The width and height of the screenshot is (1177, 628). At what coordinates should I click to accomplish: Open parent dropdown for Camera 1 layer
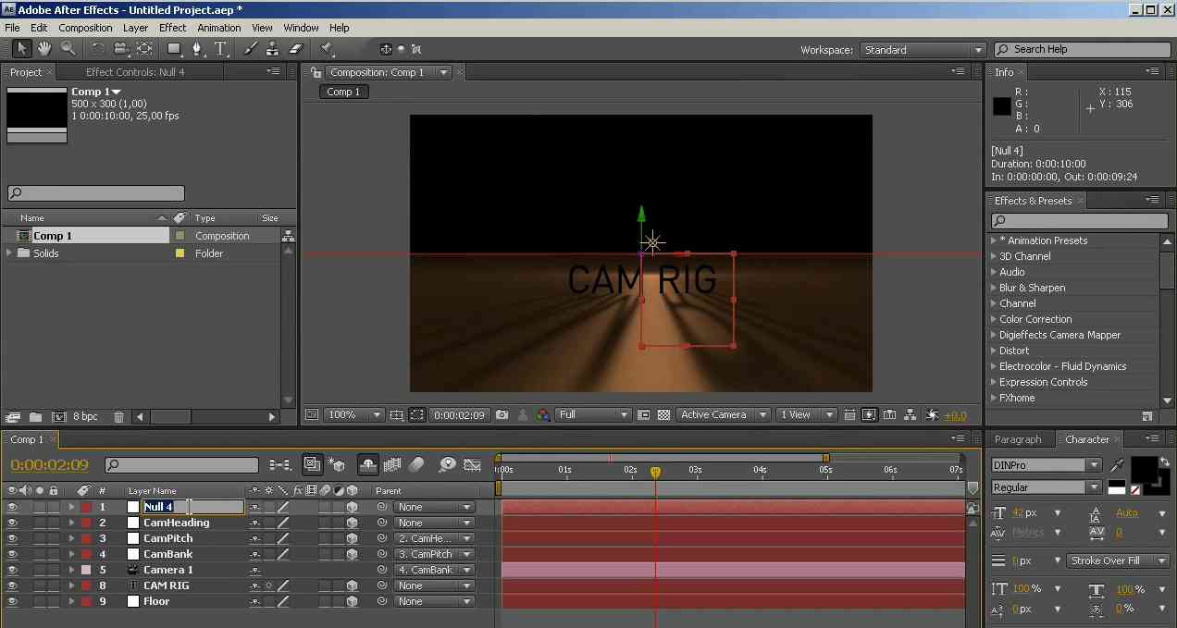click(434, 570)
